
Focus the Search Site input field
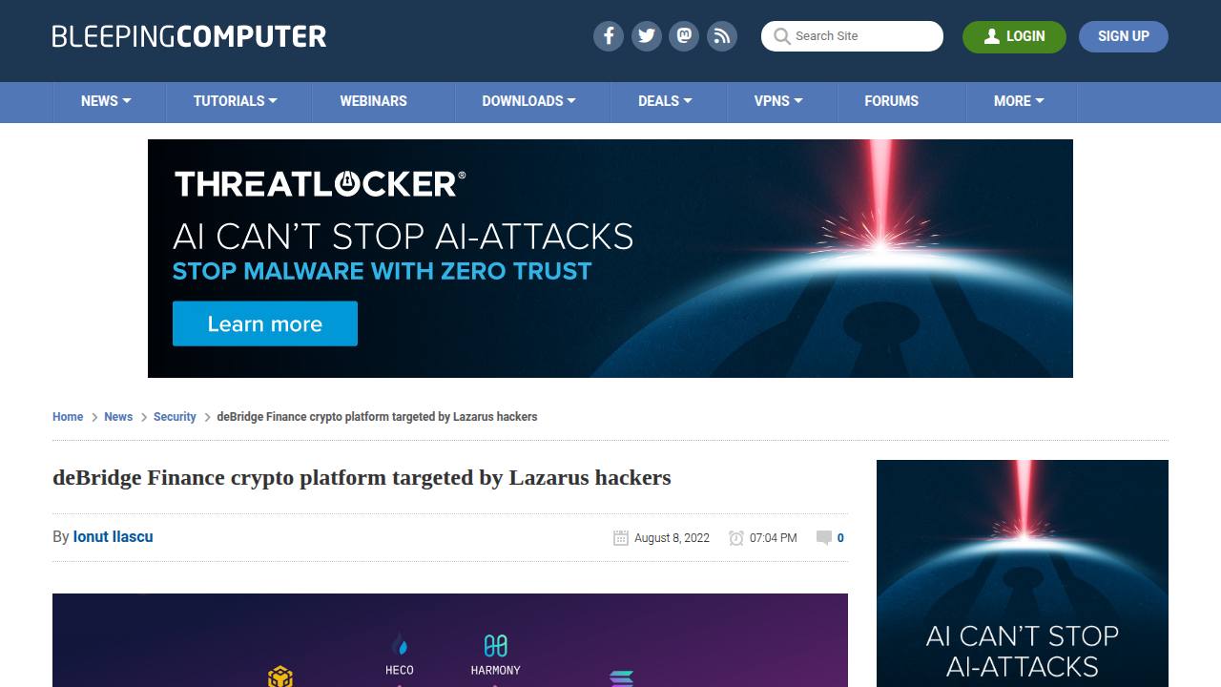tap(852, 36)
